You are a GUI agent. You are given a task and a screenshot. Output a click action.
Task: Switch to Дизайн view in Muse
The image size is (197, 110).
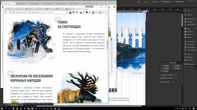click(147, 2)
